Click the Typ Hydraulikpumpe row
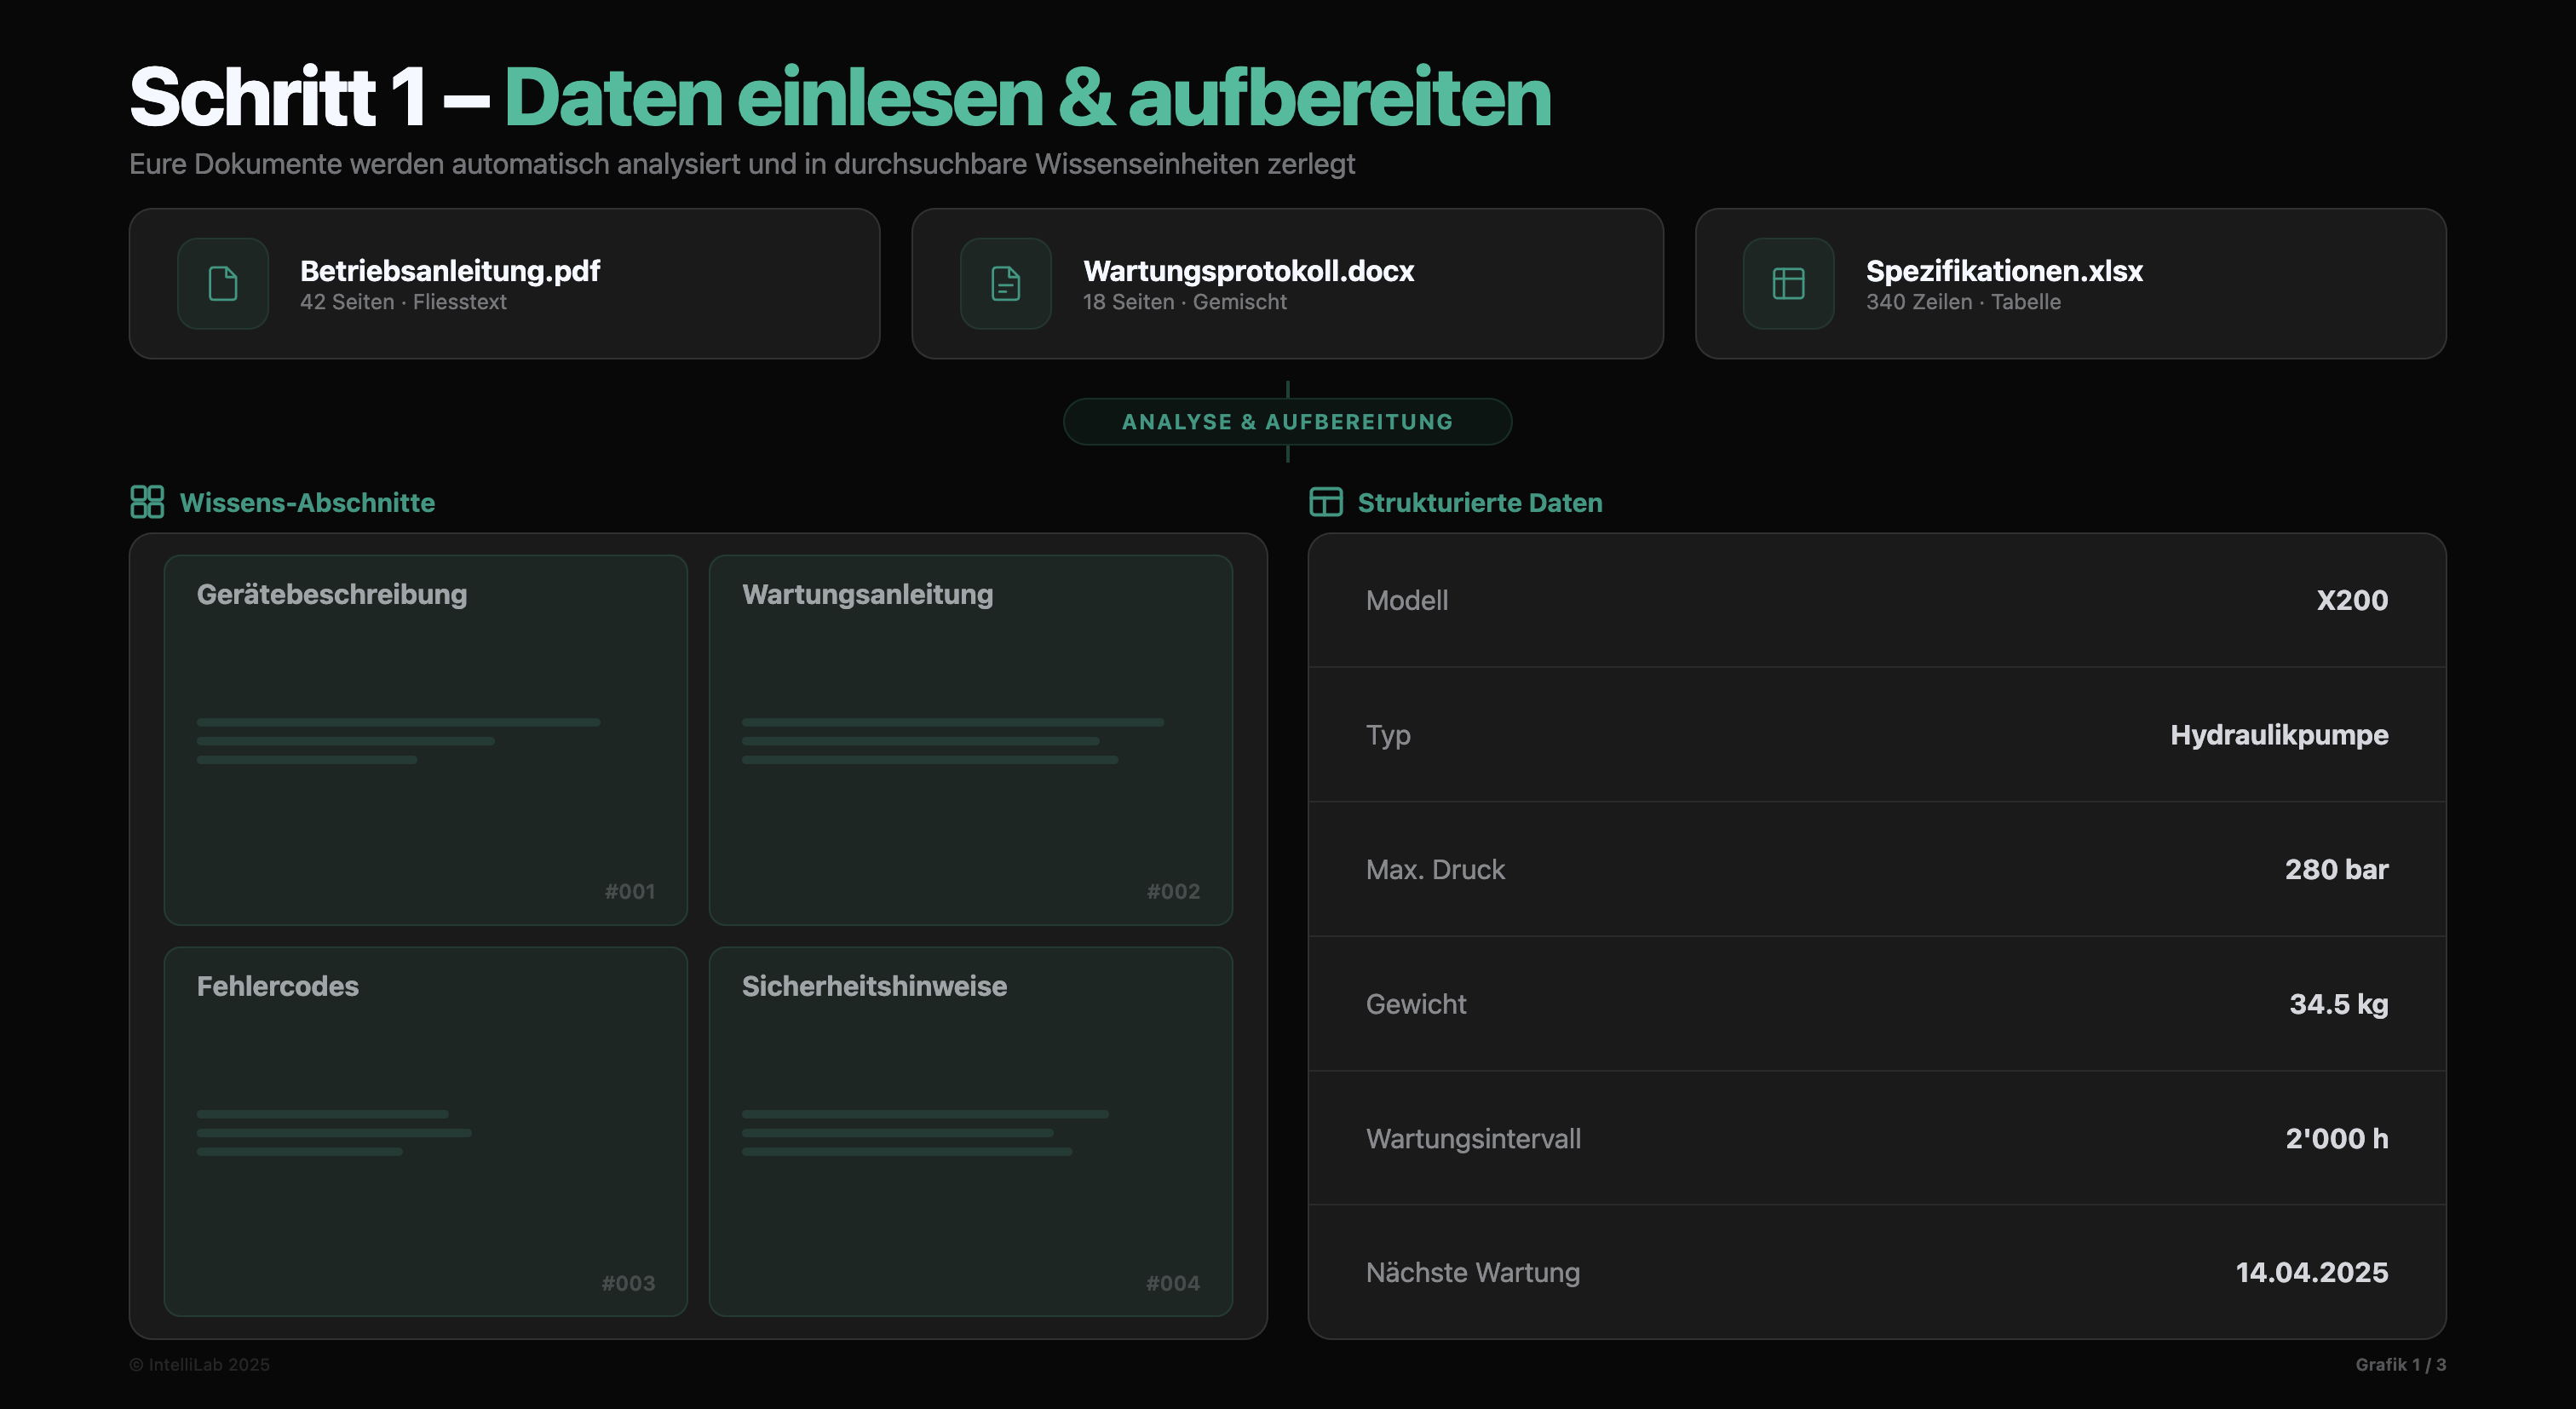Viewport: 2576px width, 1409px height. tap(1876, 735)
